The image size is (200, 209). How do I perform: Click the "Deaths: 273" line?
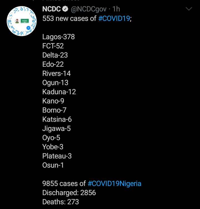pos(61,202)
